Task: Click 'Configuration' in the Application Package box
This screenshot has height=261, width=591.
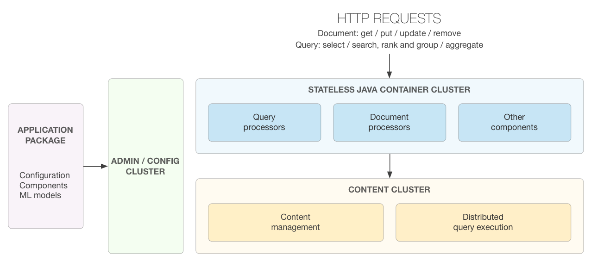Action: (45, 175)
